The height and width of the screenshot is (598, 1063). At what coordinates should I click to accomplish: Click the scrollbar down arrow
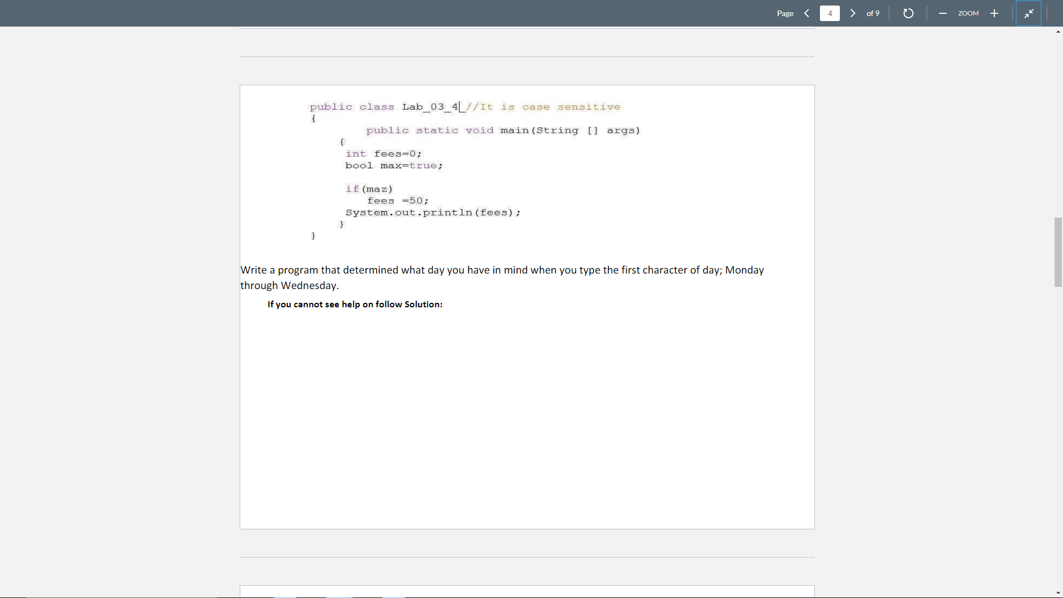point(1058,593)
